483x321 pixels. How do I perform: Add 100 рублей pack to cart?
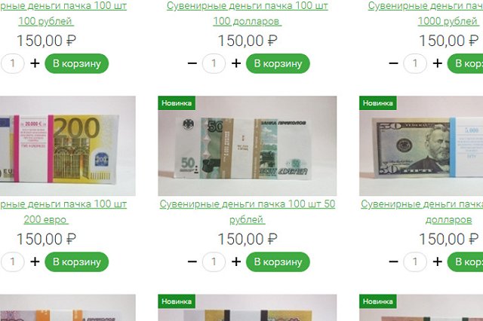(x=77, y=63)
